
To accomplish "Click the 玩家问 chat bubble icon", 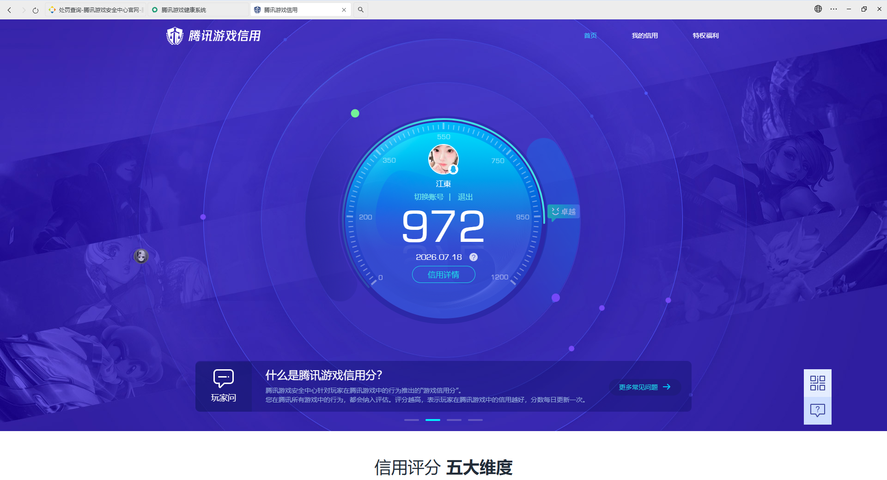I will tap(224, 378).
